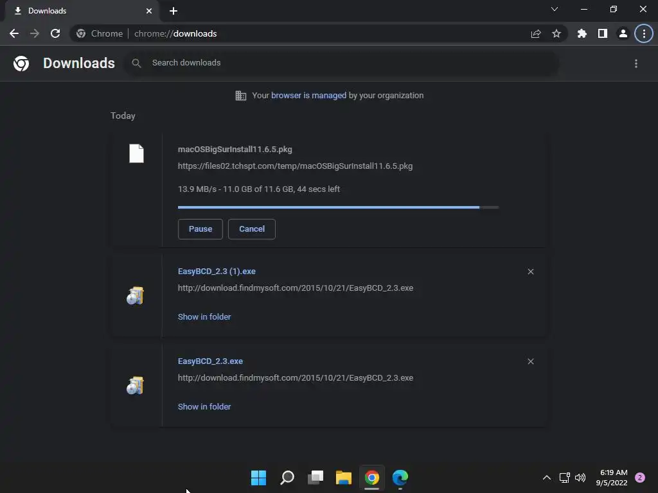Click the 'Today' date heading
Viewport: 658px width, 493px height.
click(x=123, y=116)
